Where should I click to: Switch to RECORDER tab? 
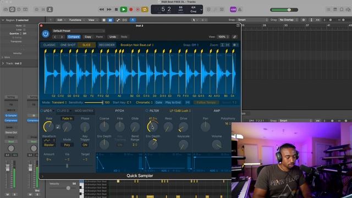[107, 45]
